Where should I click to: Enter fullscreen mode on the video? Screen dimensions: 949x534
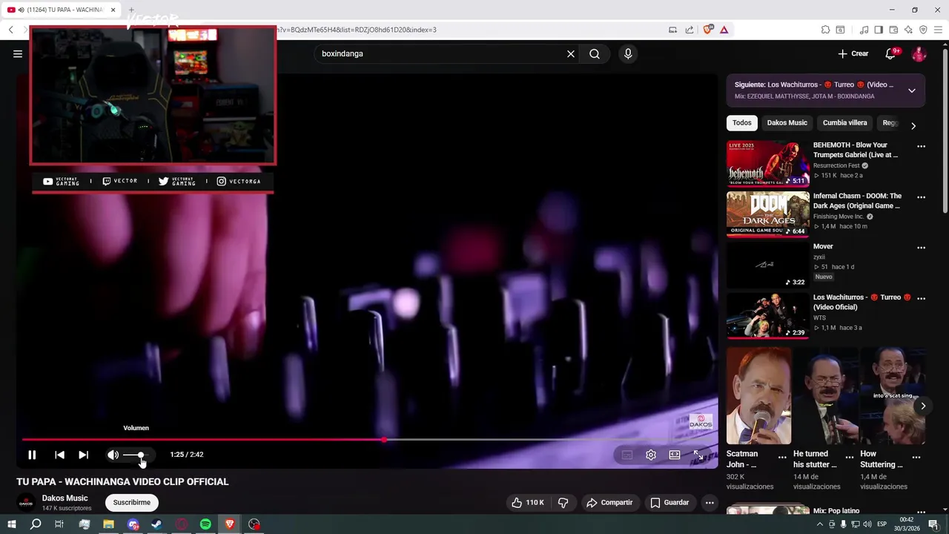pos(698,455)
